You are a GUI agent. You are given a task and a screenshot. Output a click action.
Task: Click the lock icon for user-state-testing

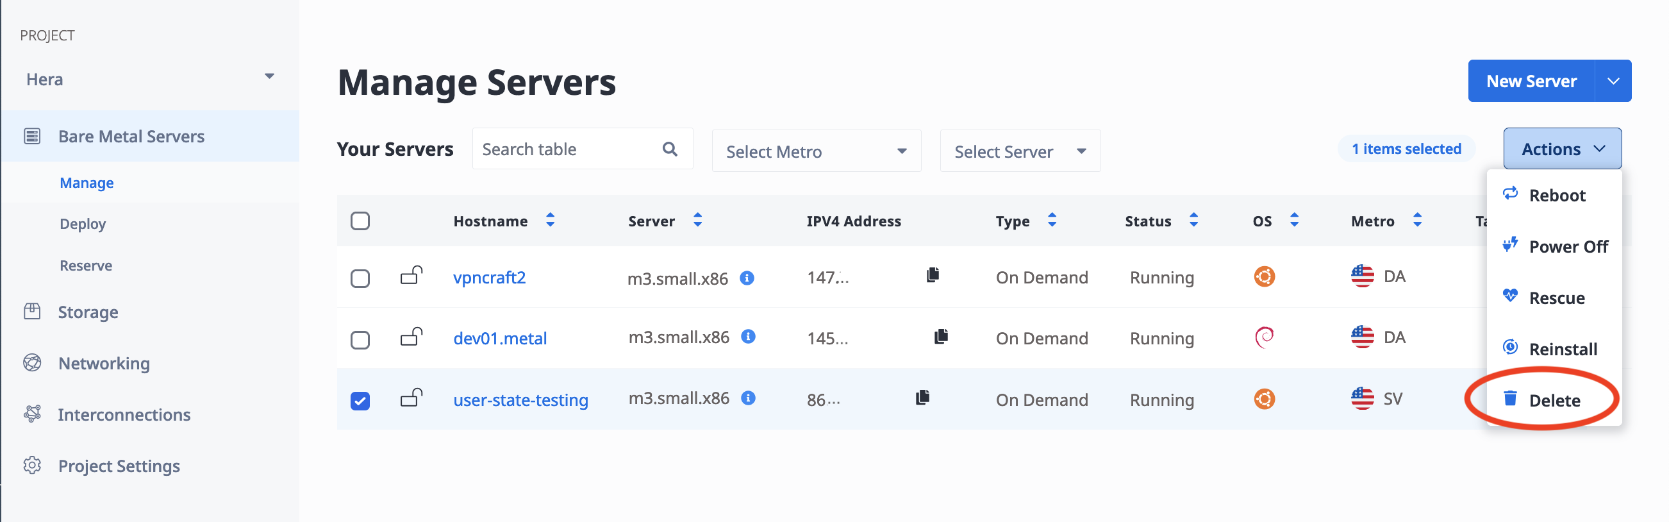point(411,398)
